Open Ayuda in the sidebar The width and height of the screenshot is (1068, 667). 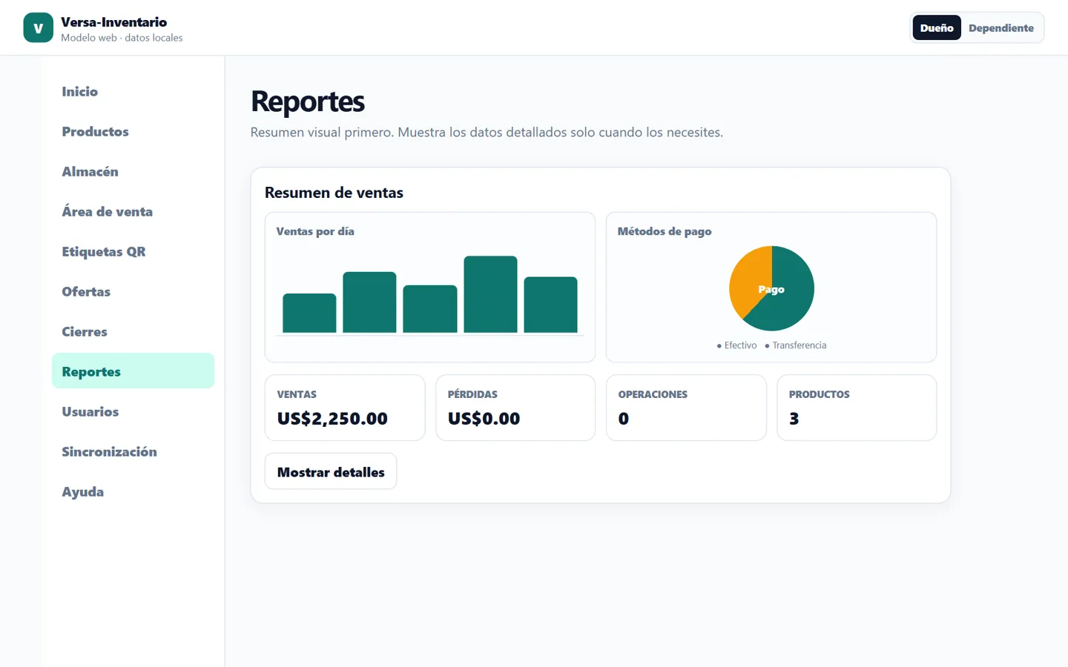click(133, 491)
